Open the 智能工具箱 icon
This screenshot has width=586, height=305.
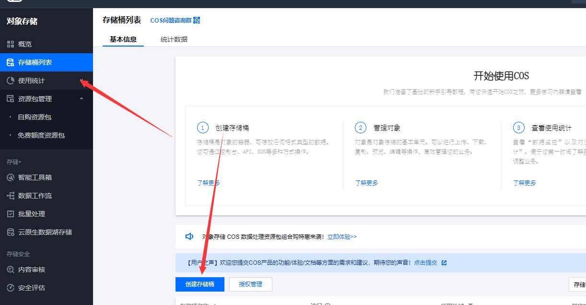click(x=10, y=177)
